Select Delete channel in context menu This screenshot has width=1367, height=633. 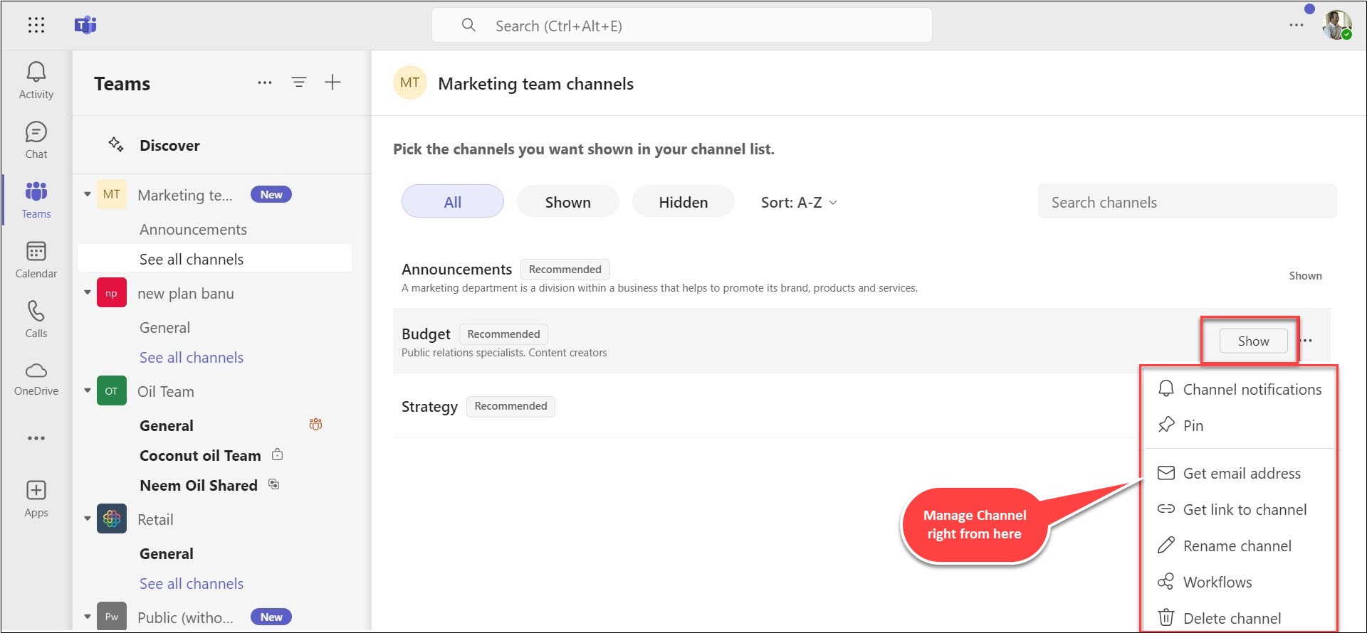pos(1232,618)
